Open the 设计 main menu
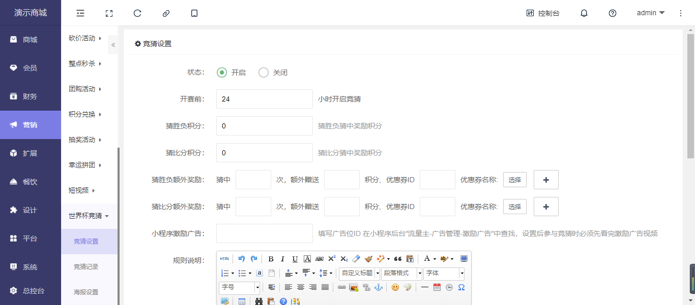695x305 pixels. tap(31, 210)
